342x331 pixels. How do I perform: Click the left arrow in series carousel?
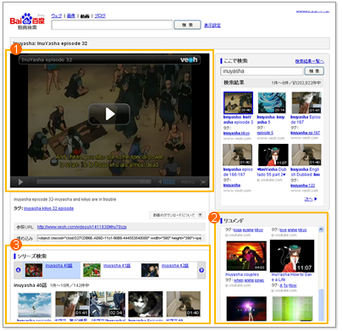pos(19,270)
